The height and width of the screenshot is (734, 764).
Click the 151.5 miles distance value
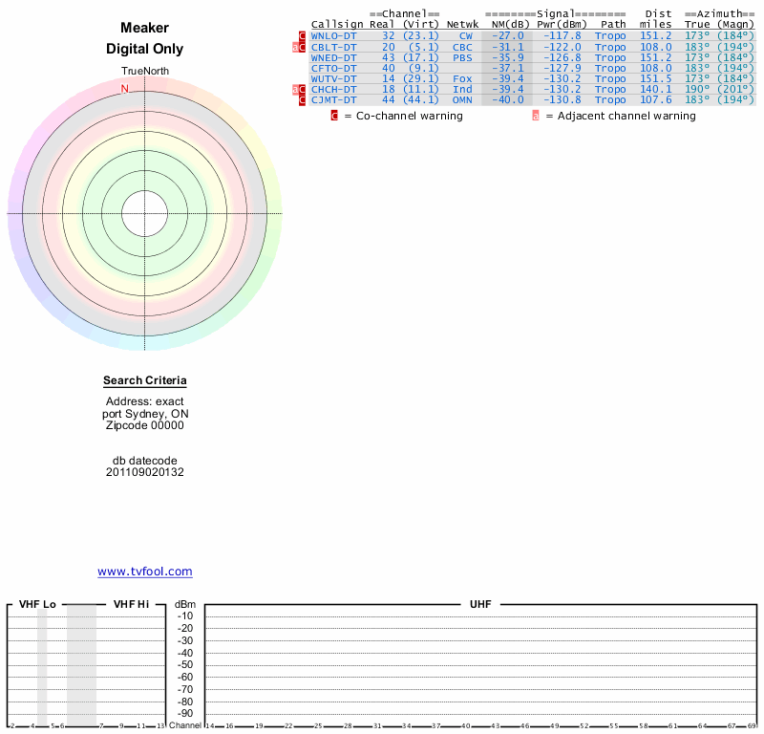(656, 79)
